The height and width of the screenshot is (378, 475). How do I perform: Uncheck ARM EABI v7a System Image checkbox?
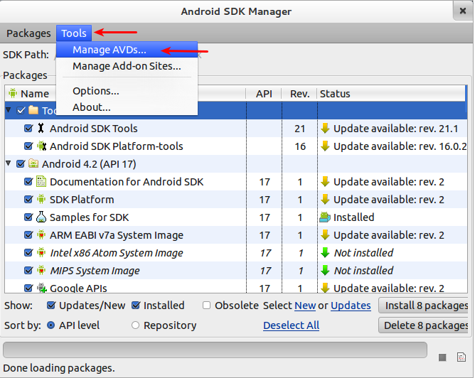click(x=28, y=235)
